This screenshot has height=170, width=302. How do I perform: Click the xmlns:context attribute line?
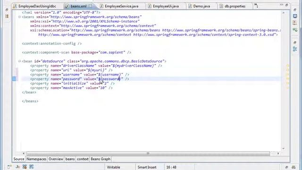coord(93,26)
